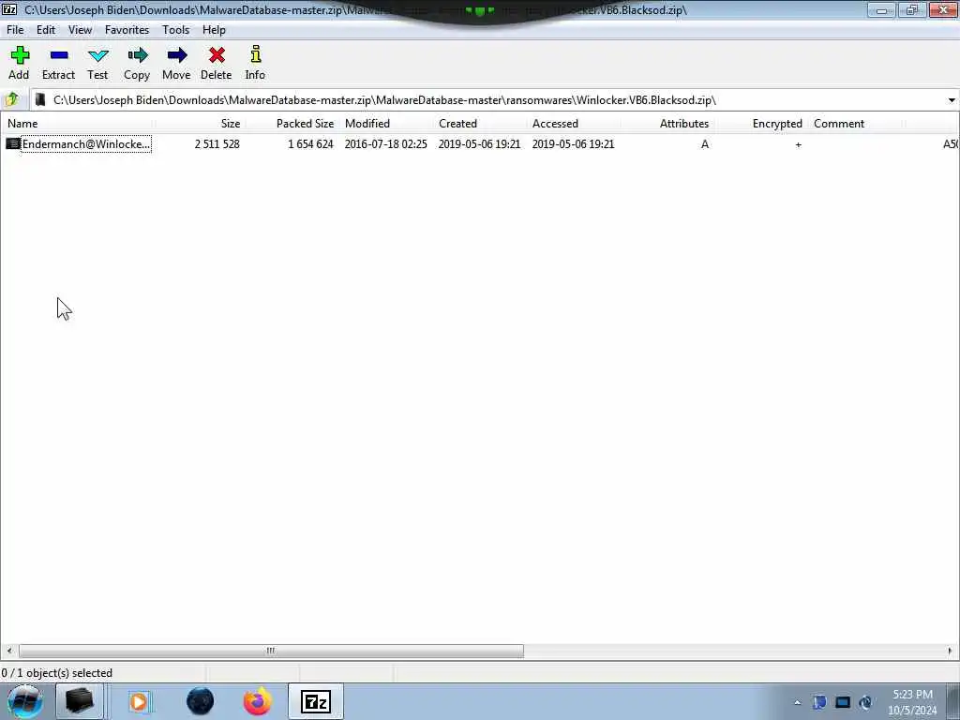Image resolution: width=960 pixels, height=720 pixels.
Task: Open the Edit menu
Action: coord(46,29)
